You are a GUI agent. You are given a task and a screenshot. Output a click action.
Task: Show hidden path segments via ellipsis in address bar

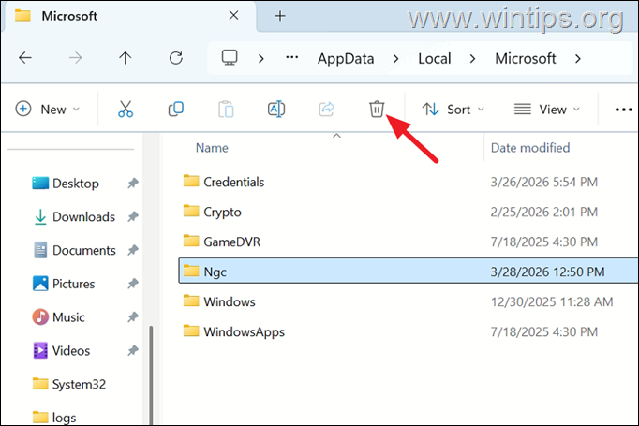(291, 57)
